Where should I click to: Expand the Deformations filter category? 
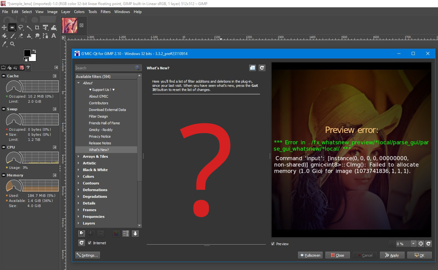click(78, 190)
